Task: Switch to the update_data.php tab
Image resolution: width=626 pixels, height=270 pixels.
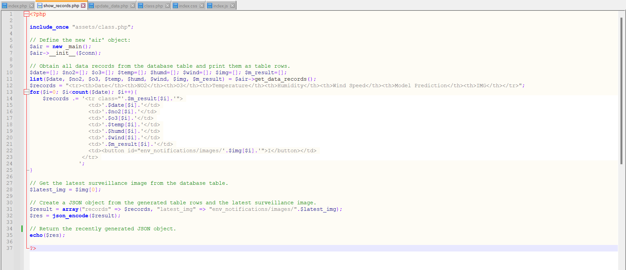Action: [111, 6]
